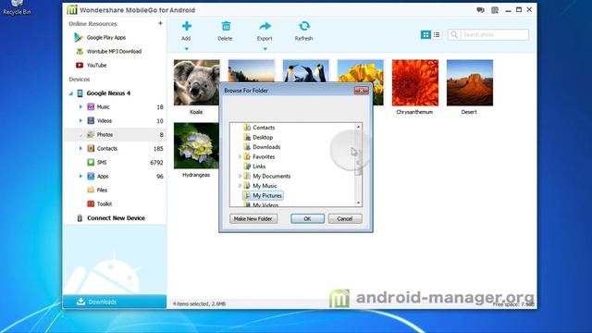Expand the Music category arrow
The image size is (592, 333).
point(80,107)
